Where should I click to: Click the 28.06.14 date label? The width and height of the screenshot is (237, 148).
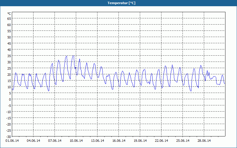[204, 141]
